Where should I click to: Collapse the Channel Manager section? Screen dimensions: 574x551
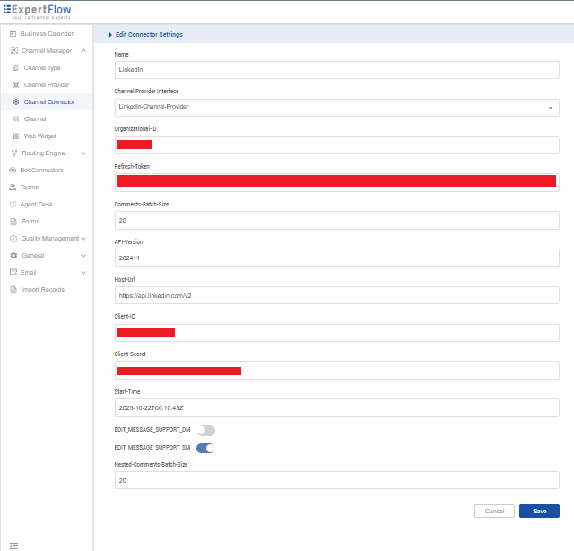(x=83, y=51)
